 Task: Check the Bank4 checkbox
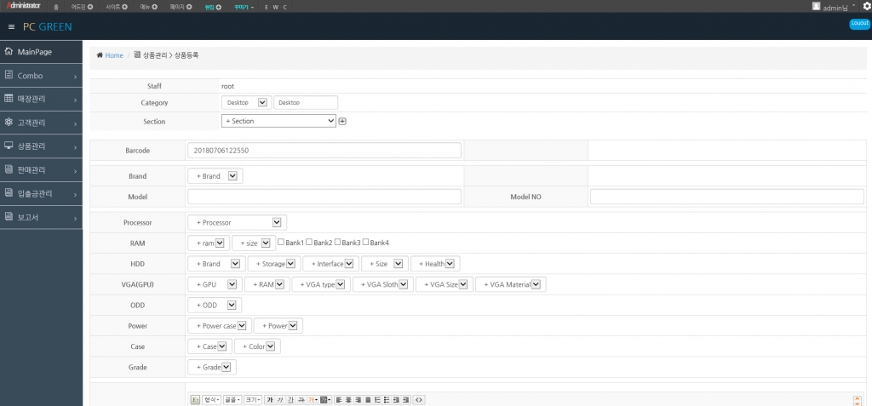(x=366, y=243)
